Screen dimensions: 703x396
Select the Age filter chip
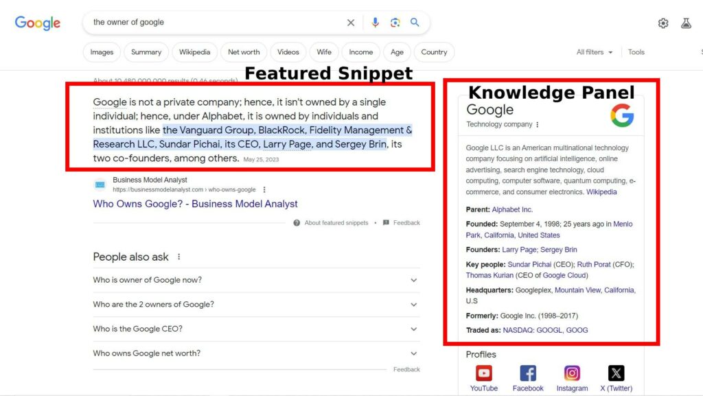397,52
